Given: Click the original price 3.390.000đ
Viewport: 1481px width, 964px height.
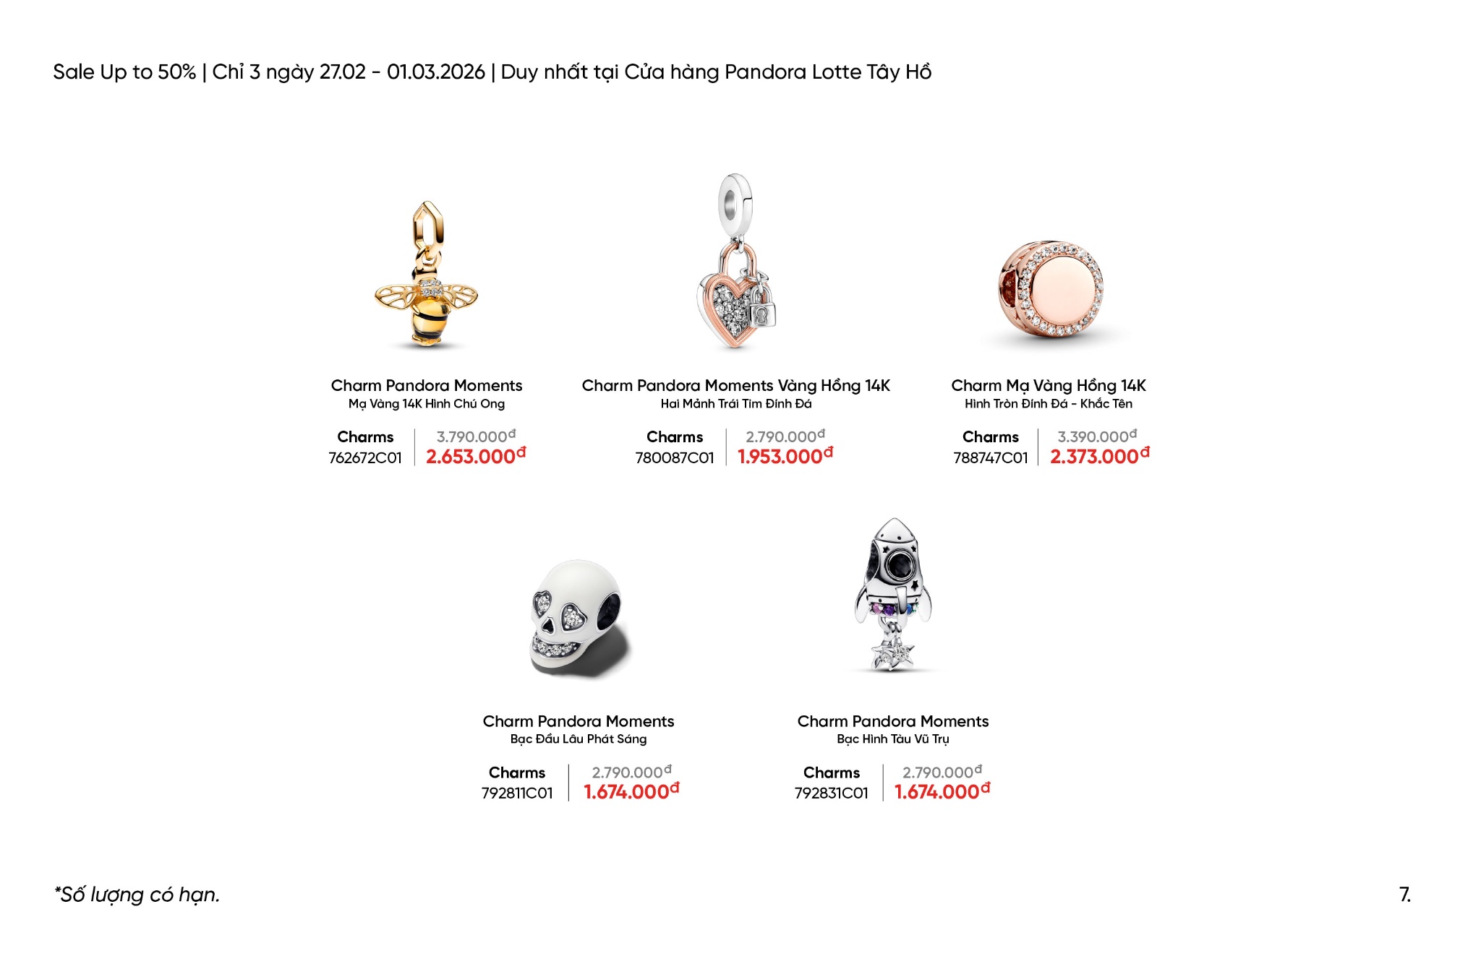Looking at the screenshot, I should coord(1096,436).
